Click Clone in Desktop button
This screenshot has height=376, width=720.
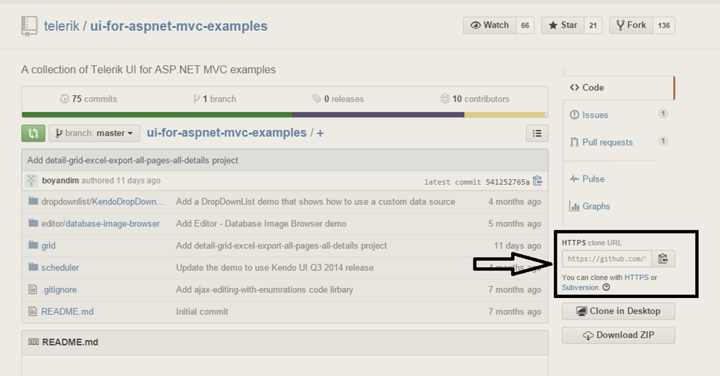tap(618, 311)
